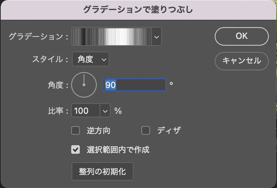Expand the 比率 scale dropdown arrow
Image resolution: width=277 pixels, height=188 pixels.
click(x=105, y=111)
